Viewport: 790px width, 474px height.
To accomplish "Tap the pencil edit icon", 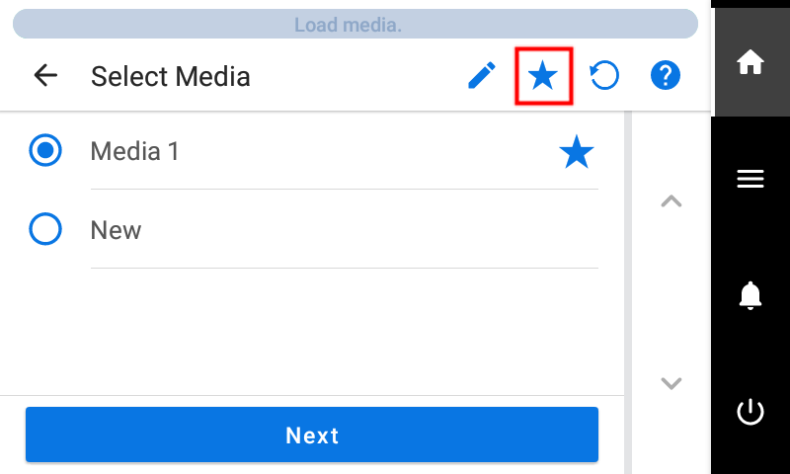I will point(482,76).
